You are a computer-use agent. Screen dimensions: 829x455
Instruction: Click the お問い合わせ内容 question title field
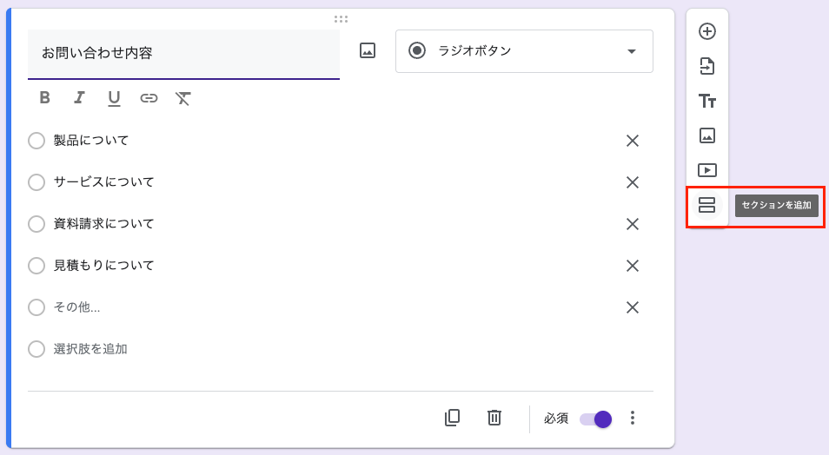coord(183,53)
